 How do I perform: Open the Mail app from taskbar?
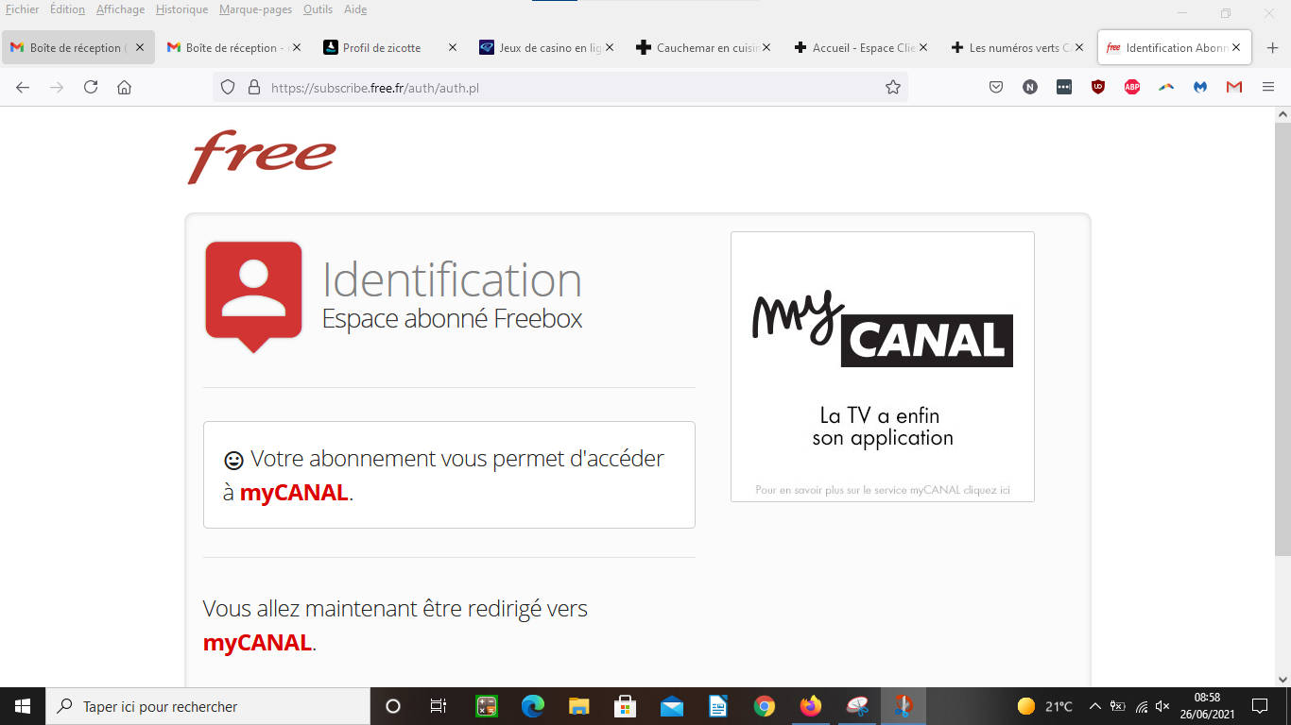pos(672,706)
